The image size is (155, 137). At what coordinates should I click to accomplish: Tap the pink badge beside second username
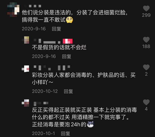click(68, 41)
